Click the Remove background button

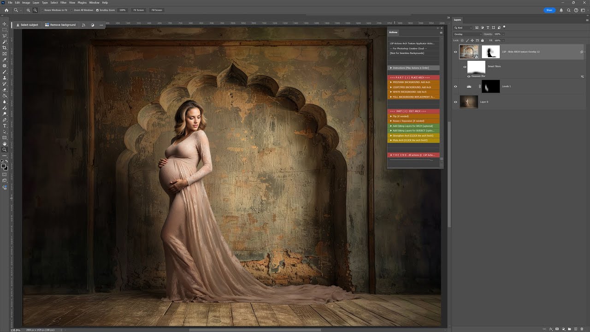60,25
